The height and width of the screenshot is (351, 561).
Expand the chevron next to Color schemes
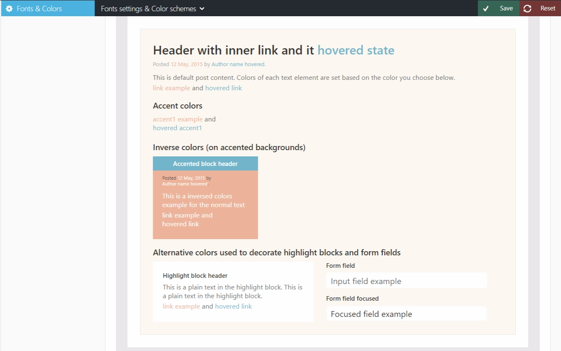tap(202, 8)
